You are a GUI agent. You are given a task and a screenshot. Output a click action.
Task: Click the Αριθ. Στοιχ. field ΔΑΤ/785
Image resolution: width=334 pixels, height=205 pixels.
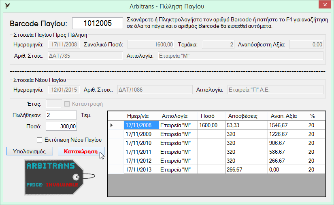click(85, 56)
